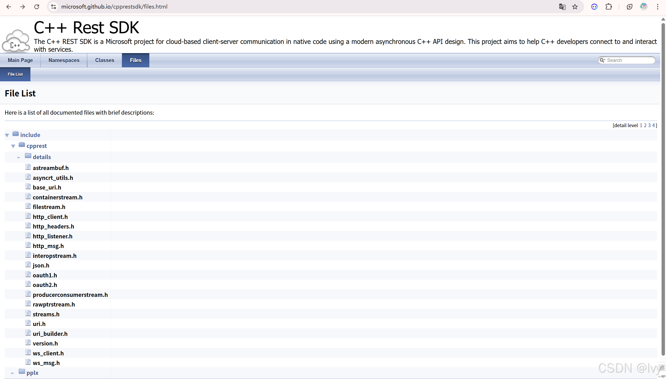Screen dimensions: 666x379
Task: Set detail level to 2
Action: 645,125
